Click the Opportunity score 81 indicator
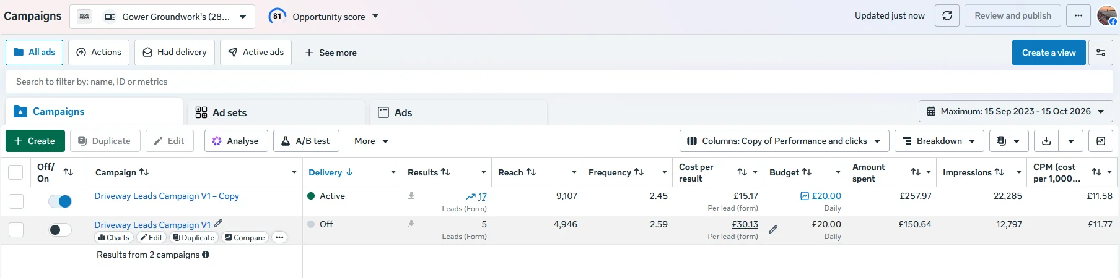Screen dimensions: 1120x278 [x=277, y=16]
